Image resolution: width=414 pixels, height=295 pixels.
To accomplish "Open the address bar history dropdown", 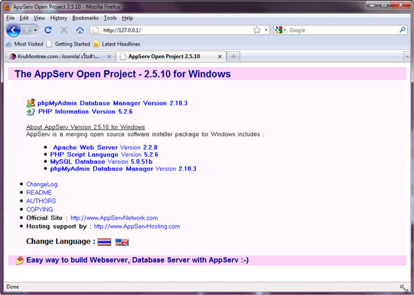I will (266, 30).
